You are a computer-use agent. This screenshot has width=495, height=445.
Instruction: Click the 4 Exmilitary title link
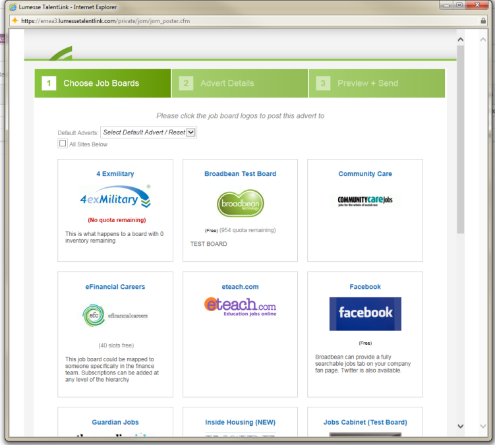pyautogui.click(x=115, y=173)
